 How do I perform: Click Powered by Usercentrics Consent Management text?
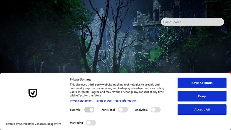pyautogui.click(x=33, y=124)
